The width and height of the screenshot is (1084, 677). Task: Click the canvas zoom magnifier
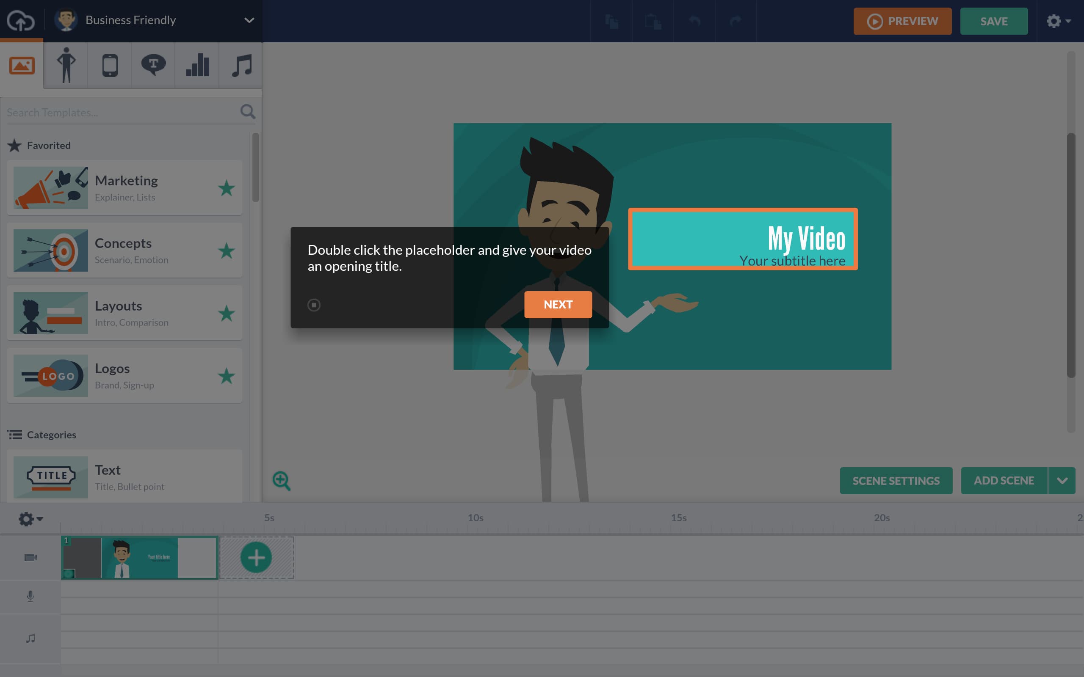[282, 480]
